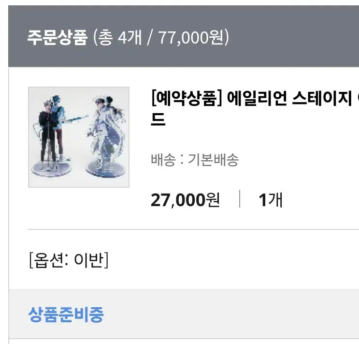The image size is (359, 344).
Task: Click the [옵션: 이반] option line
Action: click(69, 260)
